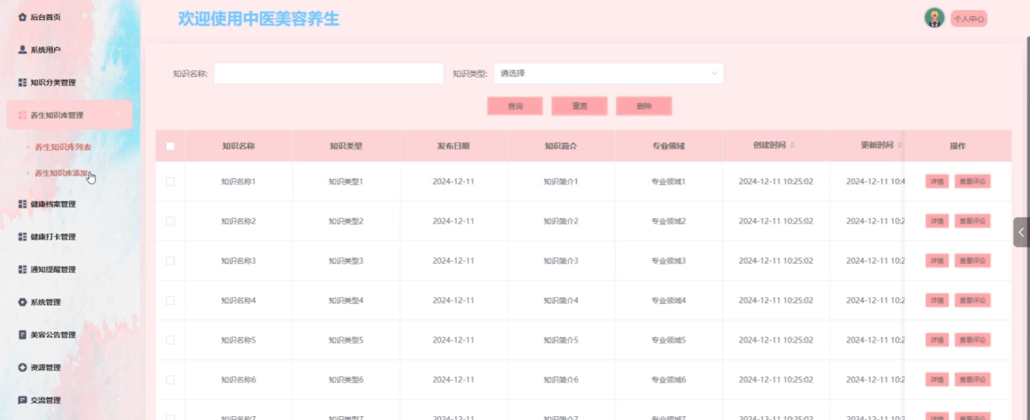Click the 删除 delete button
Viewport: 1030px width, 420px height.
(644, 106)
